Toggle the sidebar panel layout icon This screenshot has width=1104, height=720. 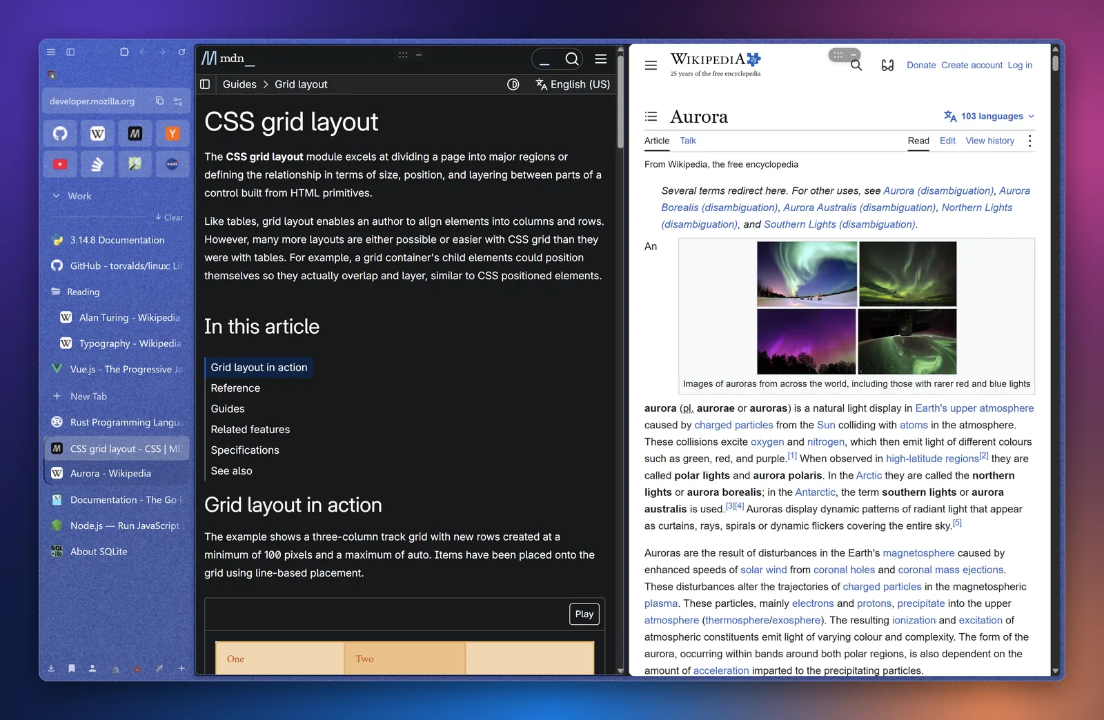pos(70,52)
